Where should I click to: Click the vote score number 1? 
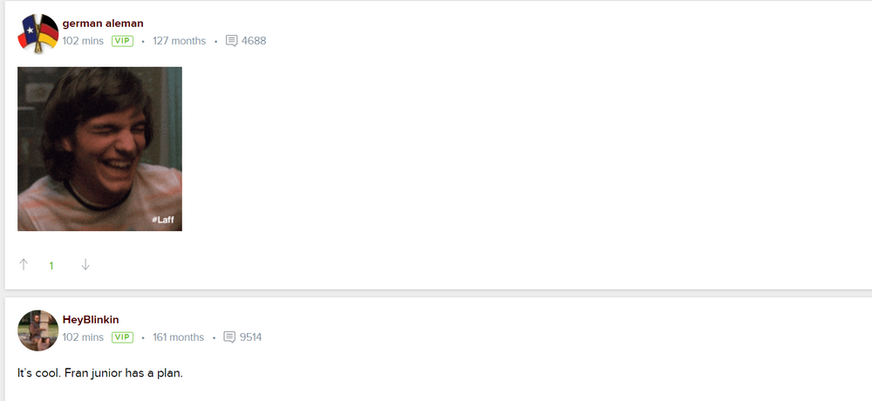tap(51, 266)
